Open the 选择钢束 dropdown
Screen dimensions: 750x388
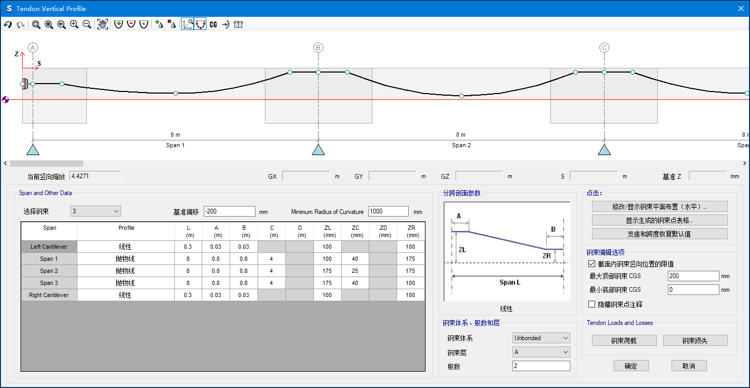click(x=96, y=211)
